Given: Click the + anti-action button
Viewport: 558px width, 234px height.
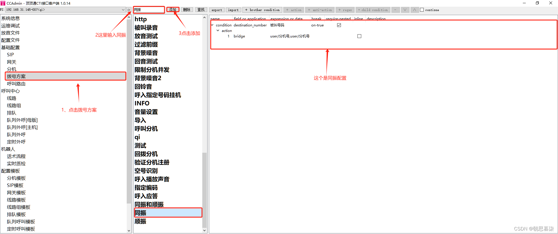Looking at the screenshot, I should tap(320, 10).
